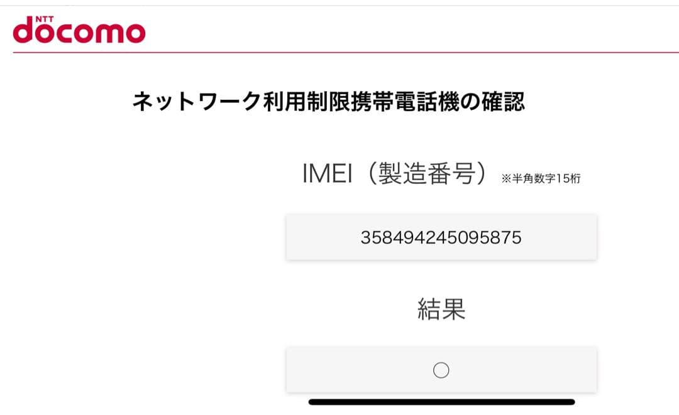The width and height of the screenshot is (679, 415).
Task: Tap the black home indicator bar
Action: pos(441,402)
